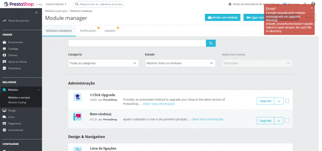Expand the Bem-vindo(a) actions arrow
Screen dimensions: 322x151
279,121
